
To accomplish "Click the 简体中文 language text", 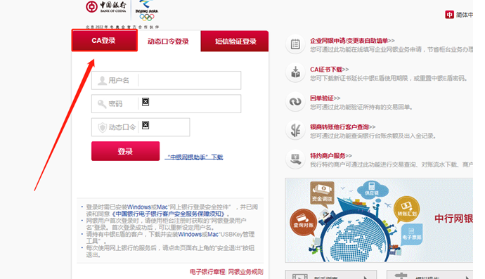I will point(465,15).
